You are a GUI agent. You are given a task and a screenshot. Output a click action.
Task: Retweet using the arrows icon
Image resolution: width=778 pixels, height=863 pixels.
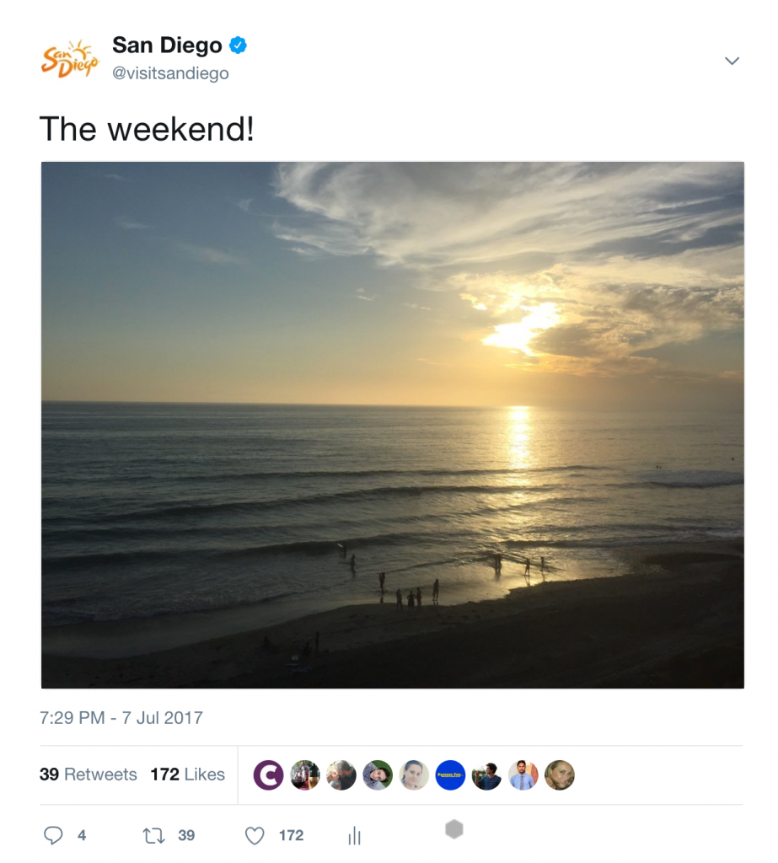point(153,836)
